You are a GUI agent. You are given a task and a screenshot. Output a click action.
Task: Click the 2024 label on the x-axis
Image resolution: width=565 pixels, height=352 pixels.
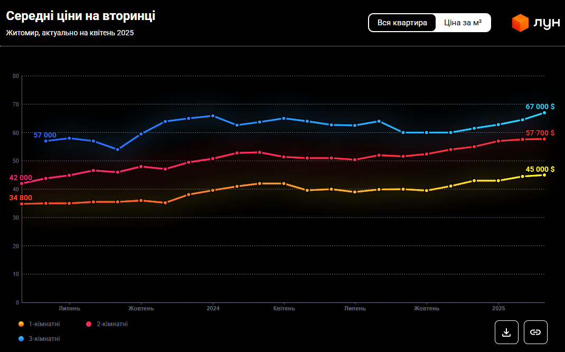(x=213, y=308)
